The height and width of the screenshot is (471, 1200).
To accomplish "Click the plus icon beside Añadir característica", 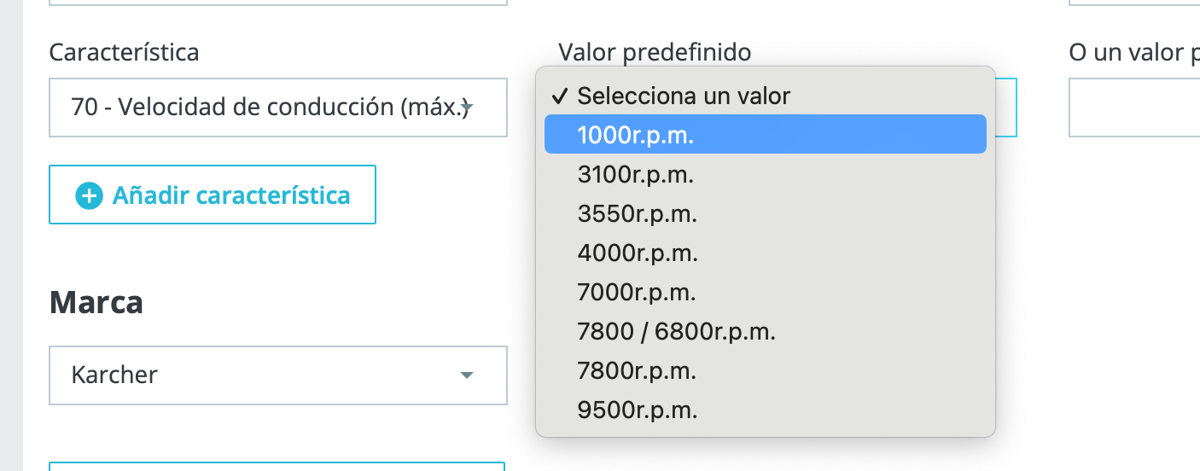I will 89,195.
